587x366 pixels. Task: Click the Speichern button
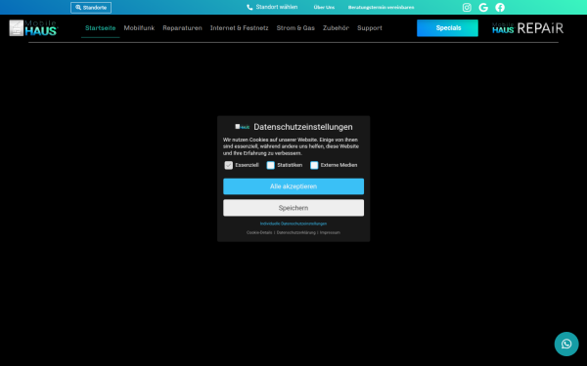[293, 208]
